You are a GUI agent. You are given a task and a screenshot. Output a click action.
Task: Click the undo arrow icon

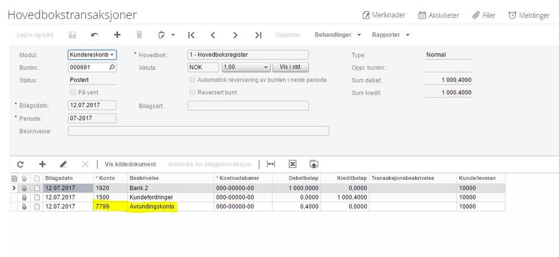tap(95, 35)
